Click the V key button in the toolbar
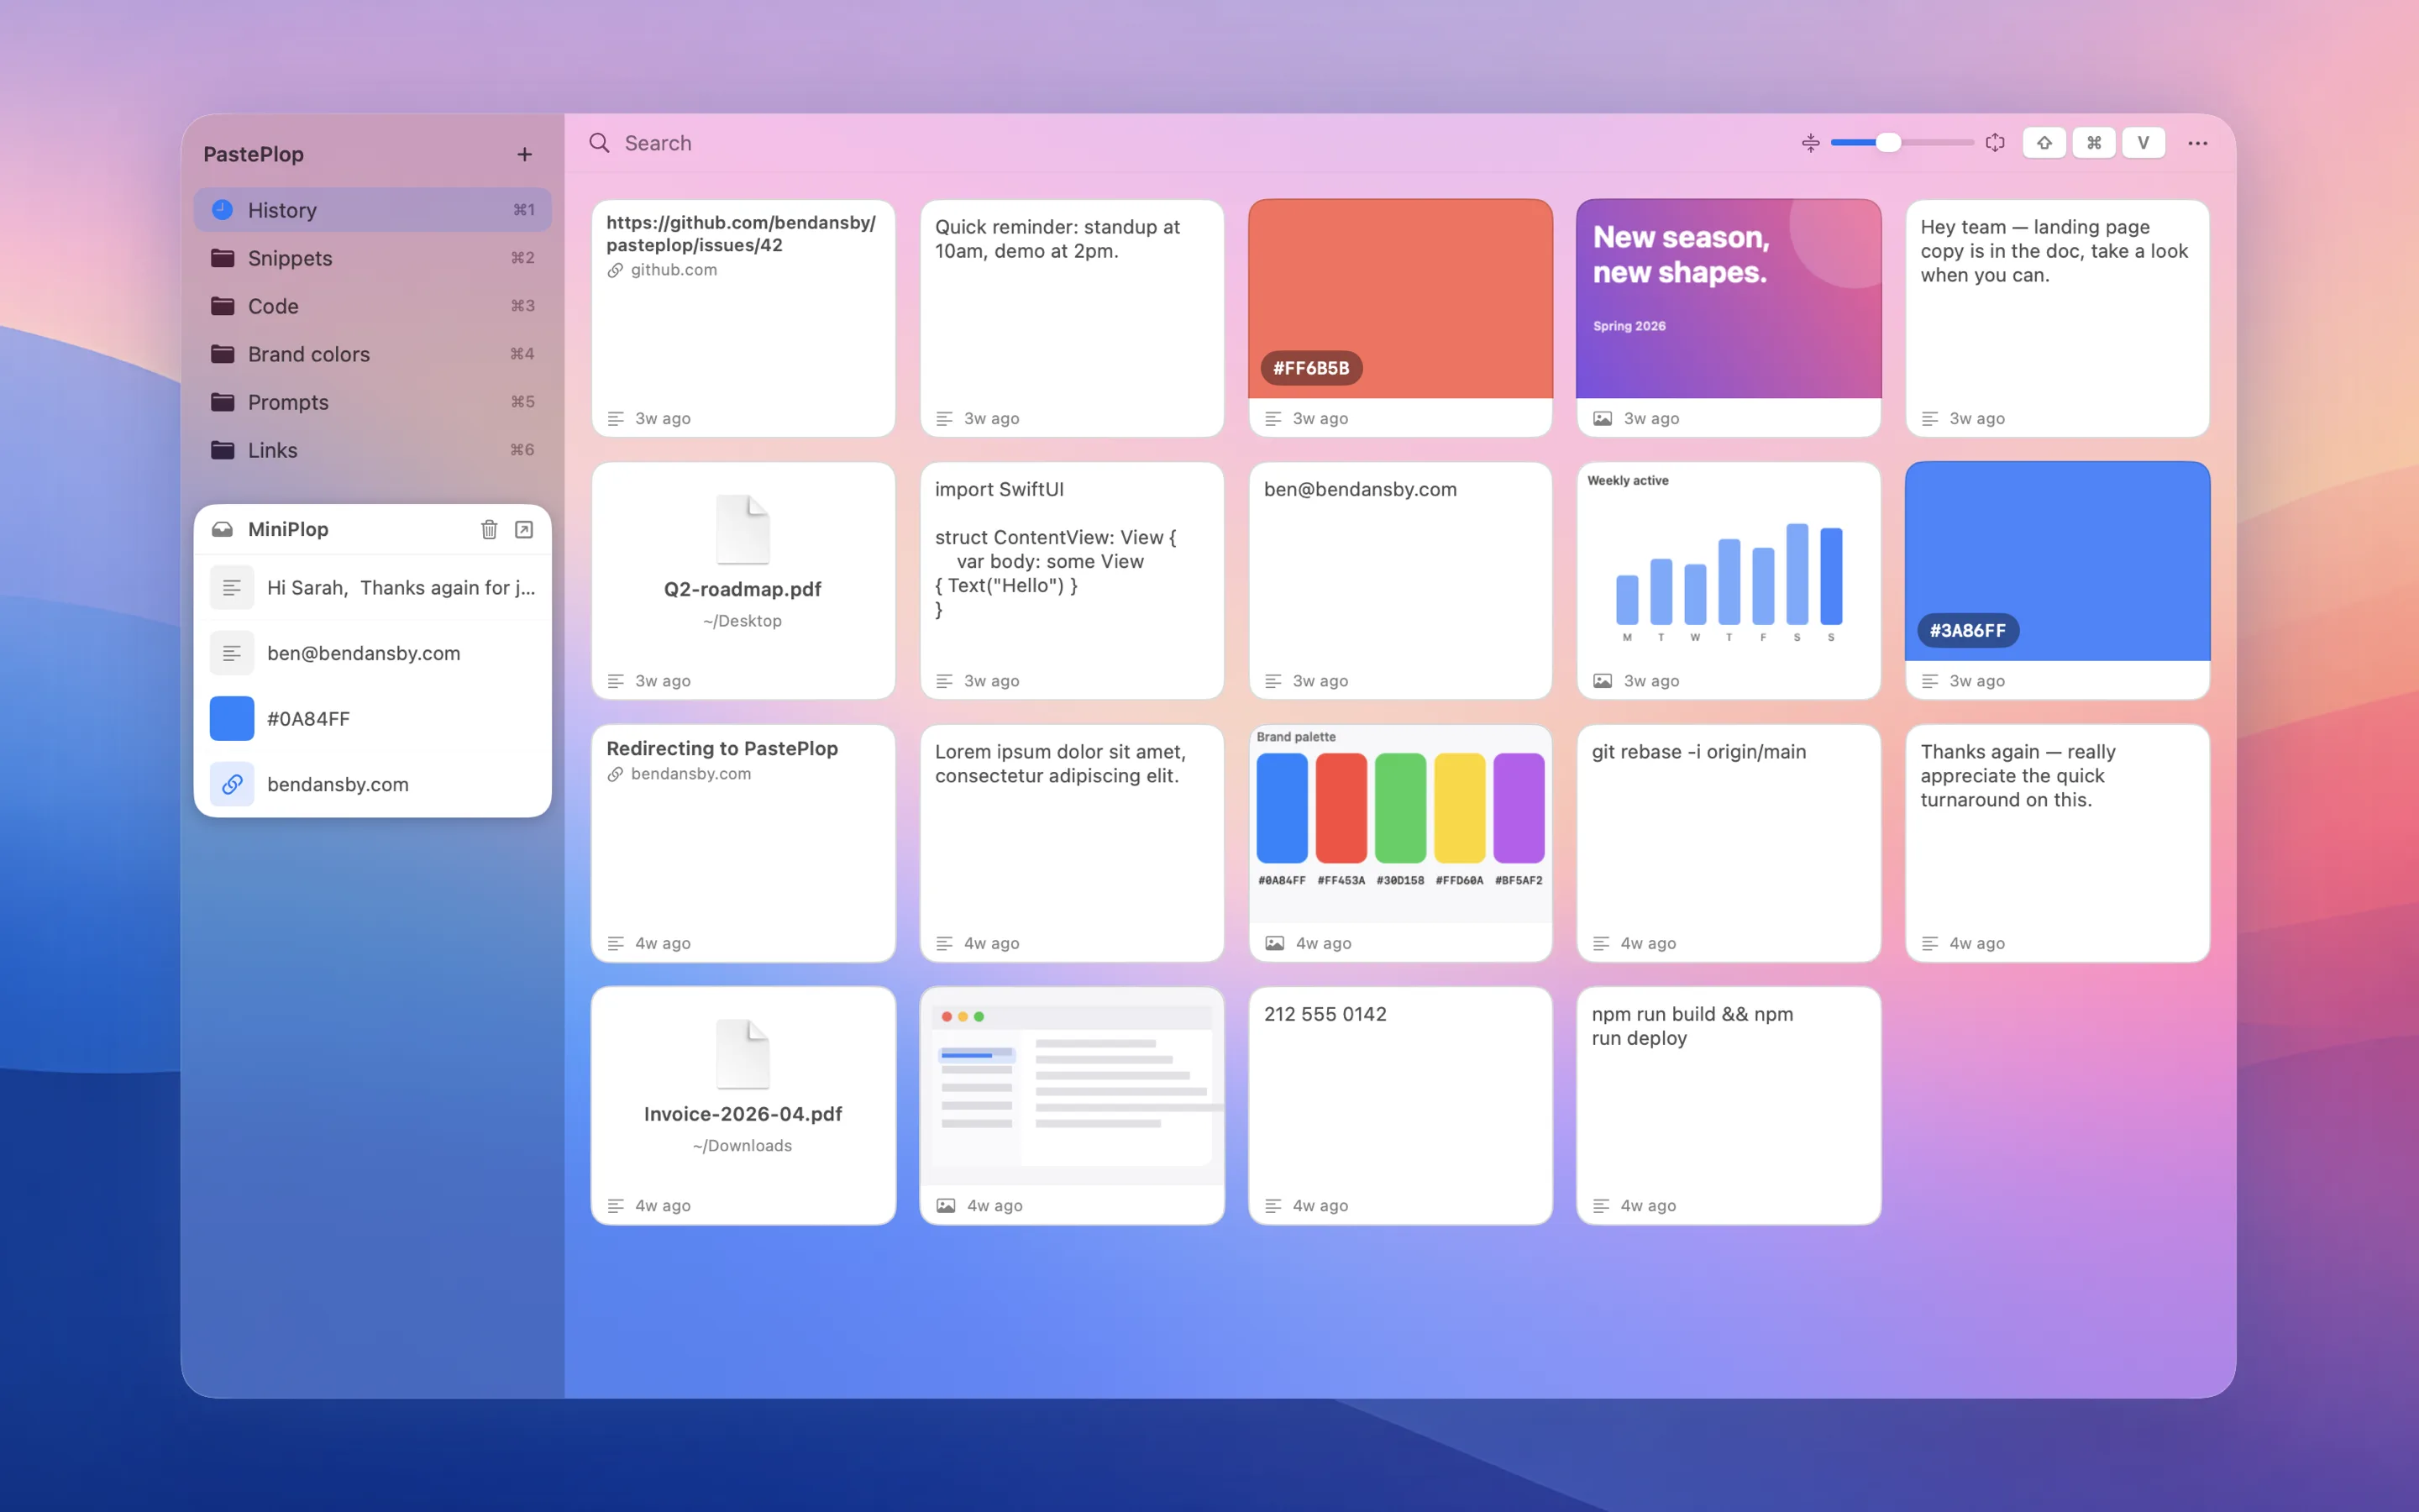 click(2144, 143)
